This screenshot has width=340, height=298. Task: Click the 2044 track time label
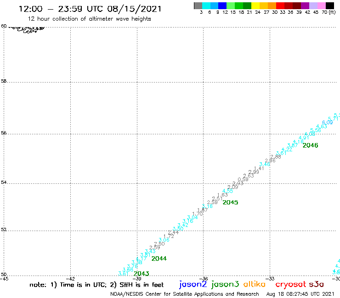coord(159,259)
